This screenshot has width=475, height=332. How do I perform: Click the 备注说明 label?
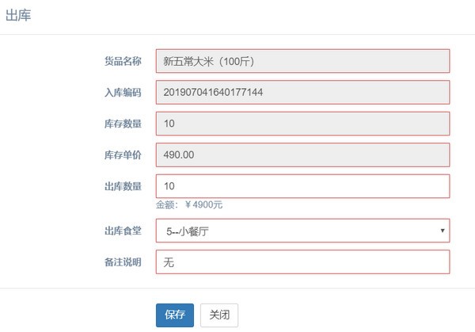pyautogui.click(x=122, y=261)
